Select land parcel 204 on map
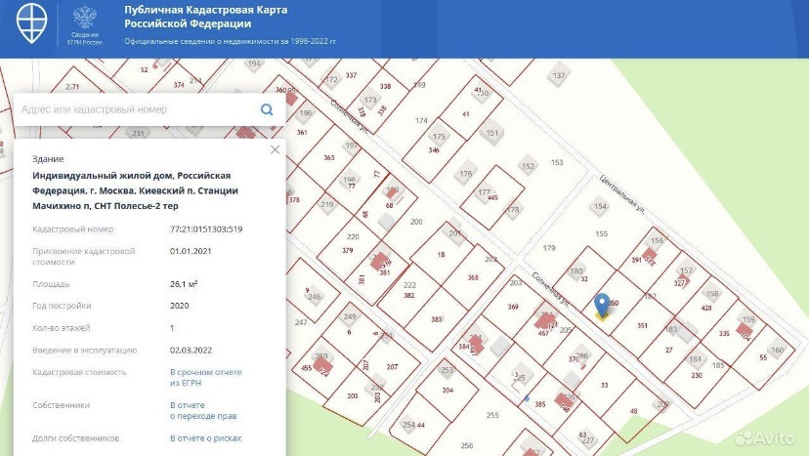This screenshot has width=809, height=456. pyautogui.click(x=447, y=390)
